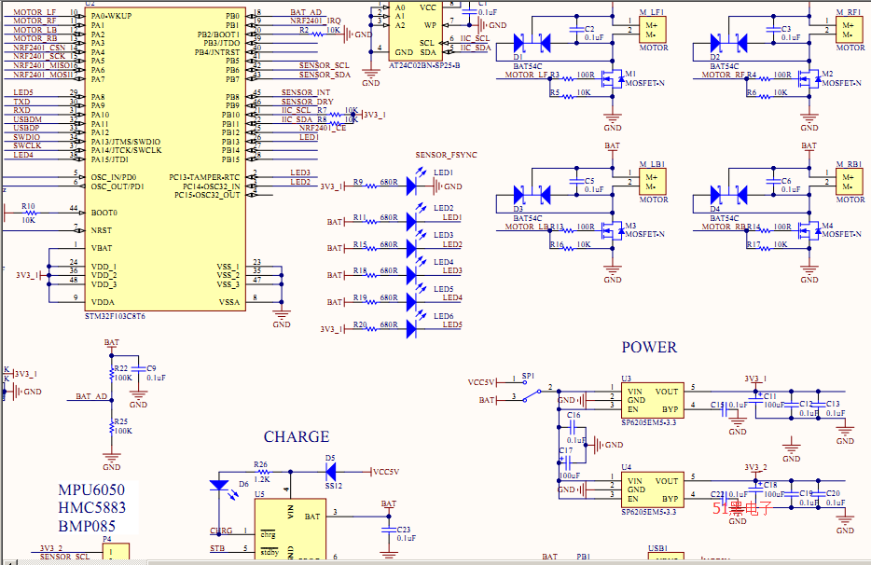The image size is (871, 565).
Task: Select the 3V3_2 label above C18
Action: point(755,468)
